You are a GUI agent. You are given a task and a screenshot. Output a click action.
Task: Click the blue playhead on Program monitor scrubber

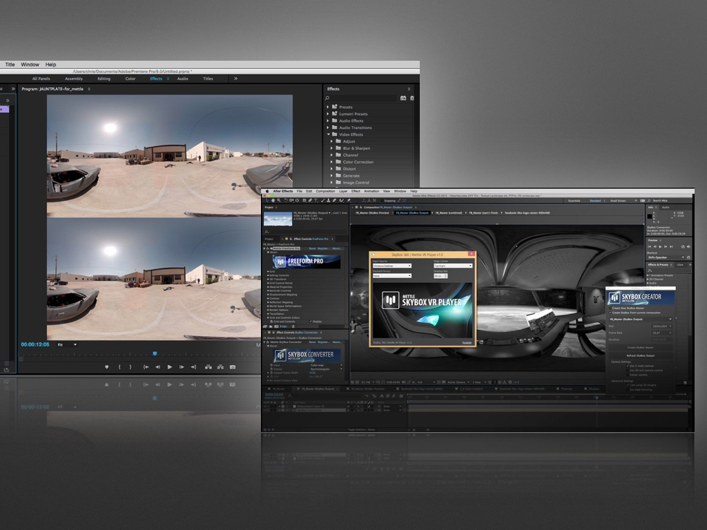point(155,353)
